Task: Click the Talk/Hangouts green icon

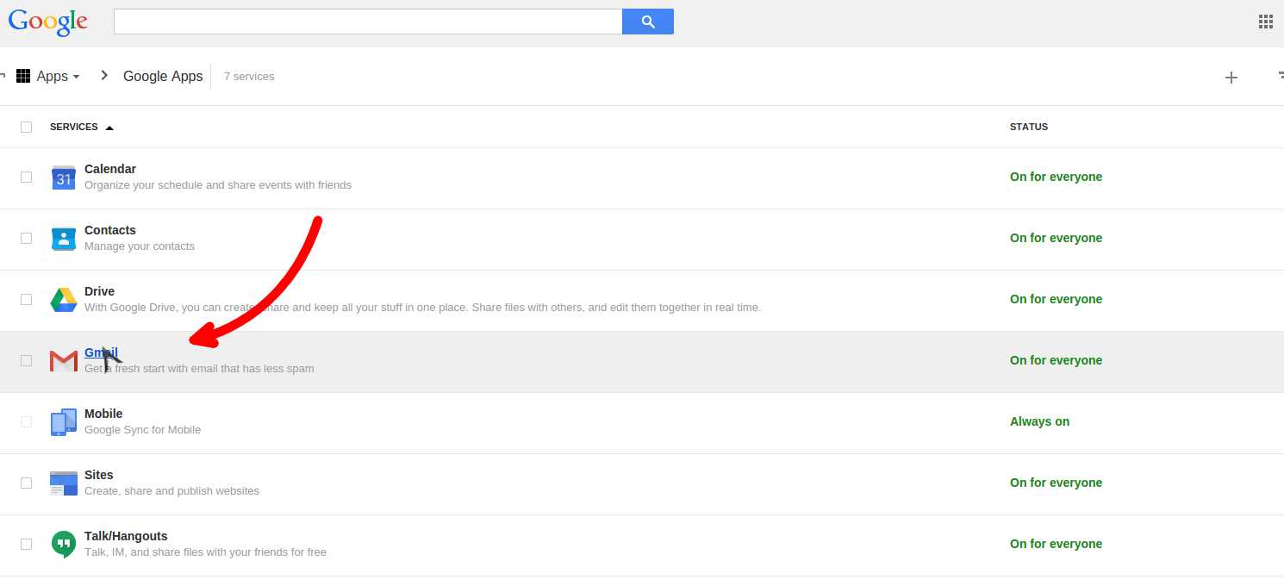Action: click(64, 545)
